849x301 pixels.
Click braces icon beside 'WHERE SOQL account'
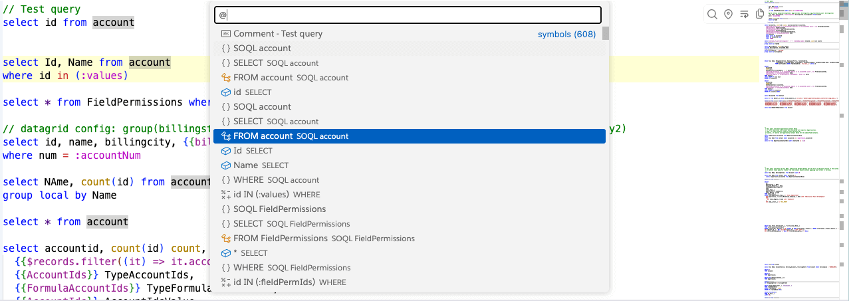coord(226,180)
